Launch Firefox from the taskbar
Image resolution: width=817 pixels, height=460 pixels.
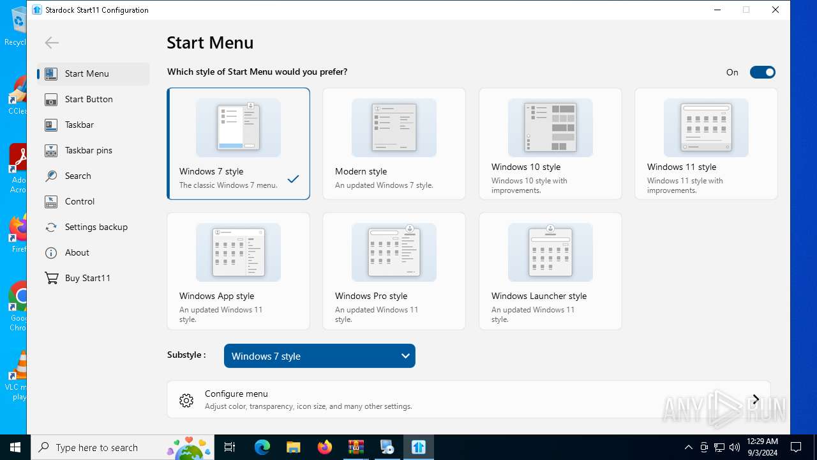325,447
